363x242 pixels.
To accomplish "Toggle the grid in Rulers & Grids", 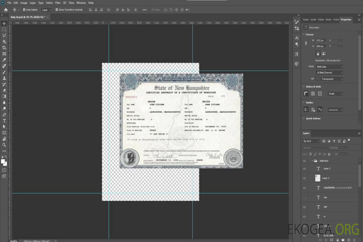I will tap(313, 93).
